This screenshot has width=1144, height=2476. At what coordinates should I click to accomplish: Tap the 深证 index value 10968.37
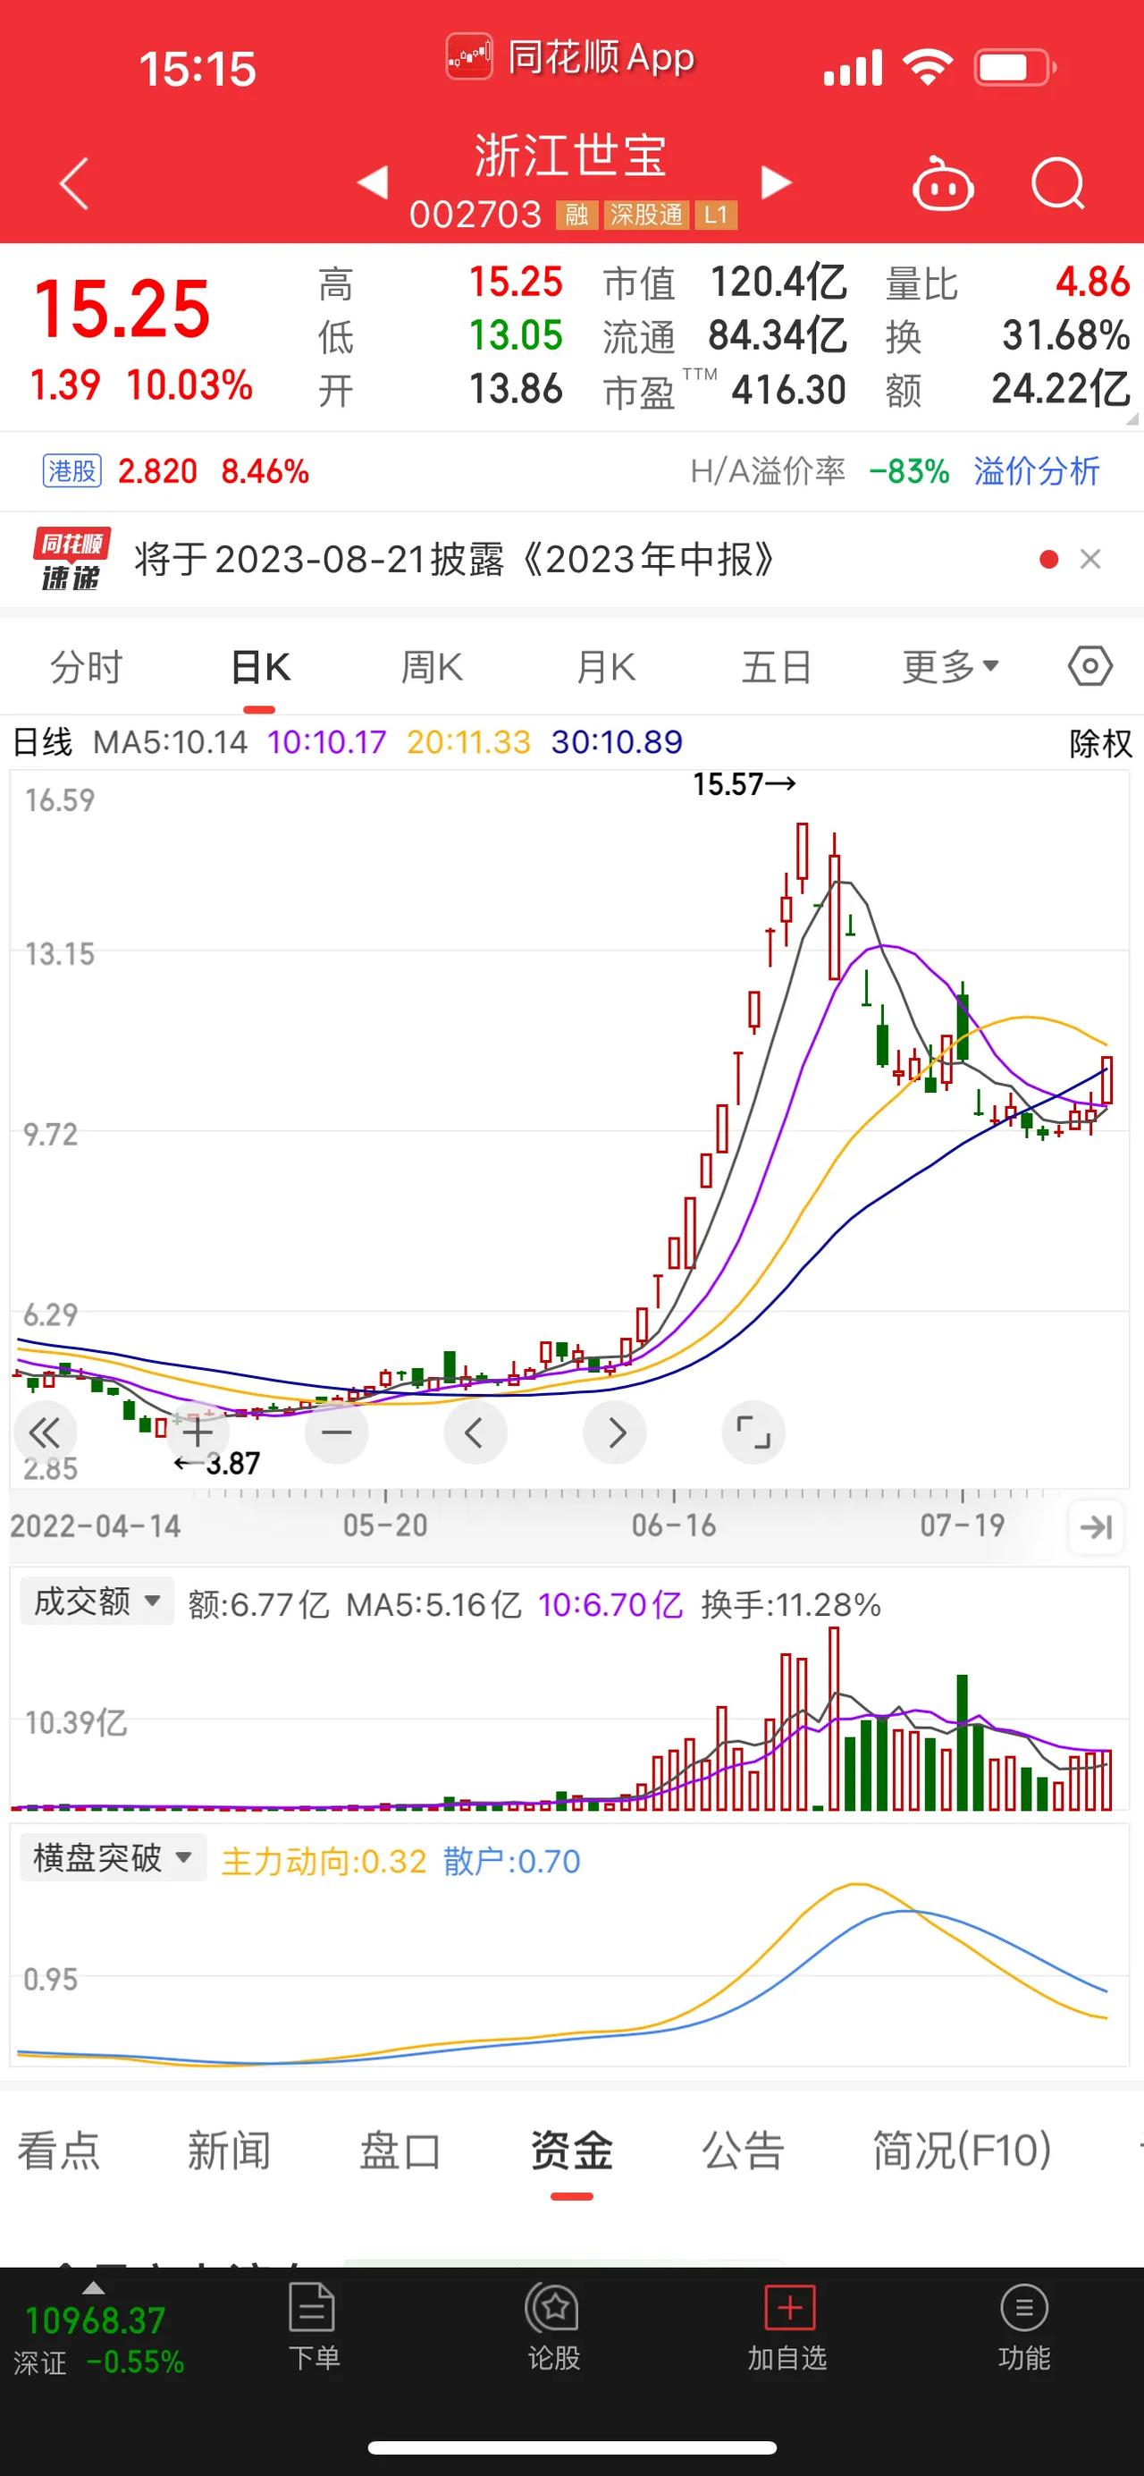94,2321
